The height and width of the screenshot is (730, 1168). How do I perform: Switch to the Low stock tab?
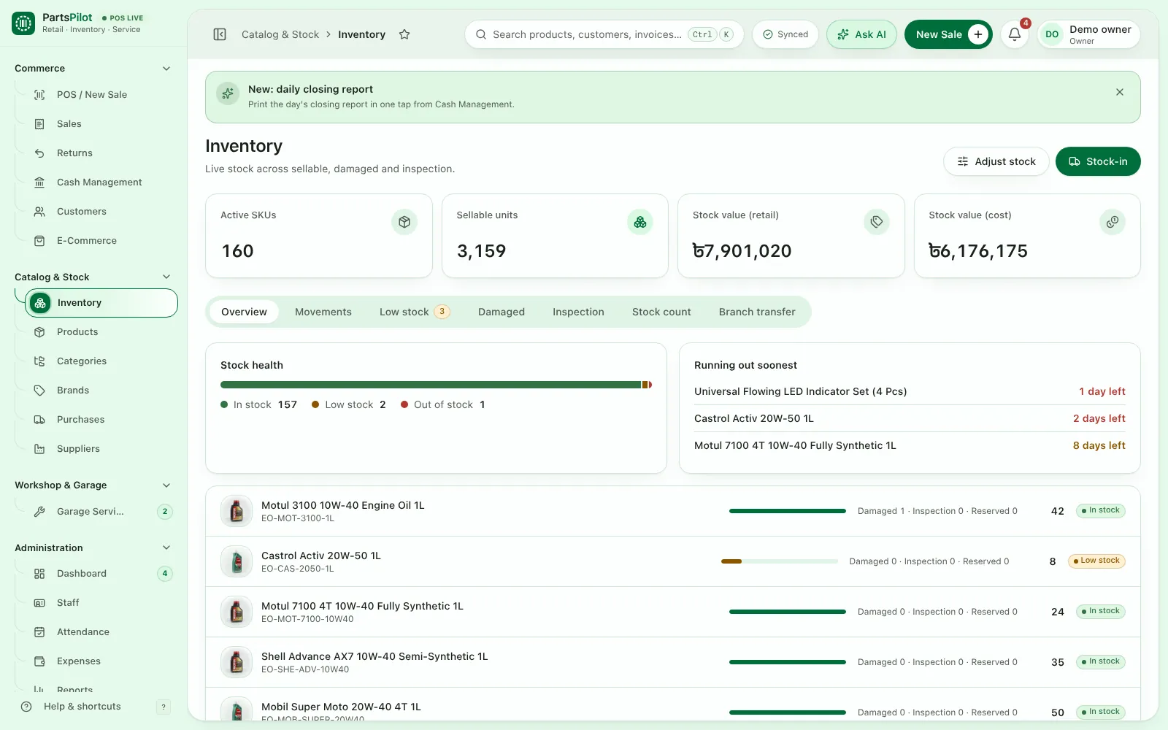414,312
